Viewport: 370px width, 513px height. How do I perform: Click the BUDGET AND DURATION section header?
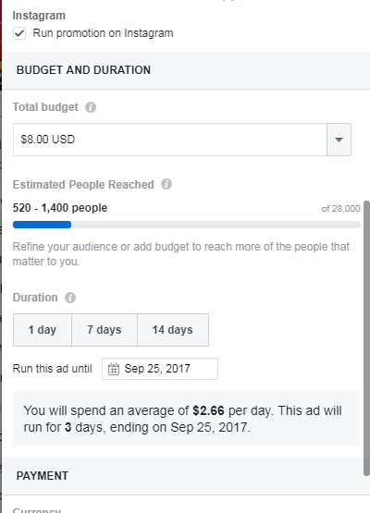(x=83, y=70)
